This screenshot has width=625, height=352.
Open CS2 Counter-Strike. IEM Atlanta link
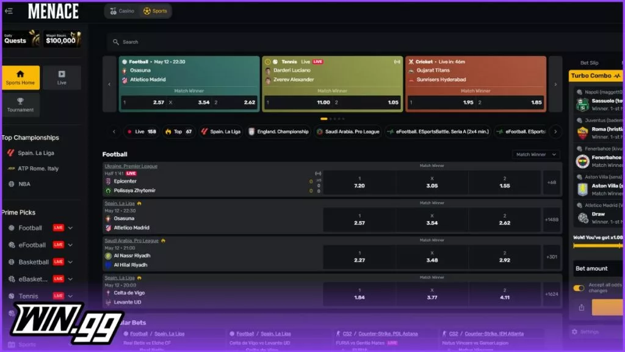tap(494, 334)
